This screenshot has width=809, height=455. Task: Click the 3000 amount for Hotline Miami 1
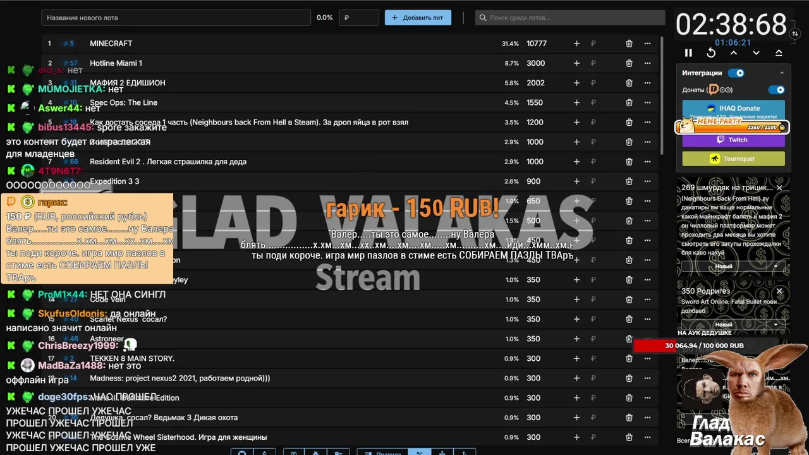pyautogui.click(x=535, y=63)
